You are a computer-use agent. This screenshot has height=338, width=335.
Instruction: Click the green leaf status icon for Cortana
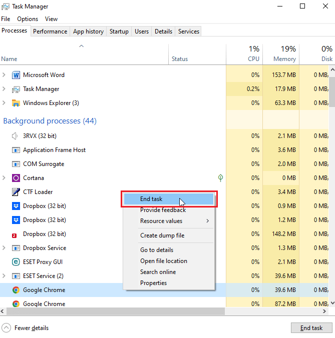click(220, 178)
